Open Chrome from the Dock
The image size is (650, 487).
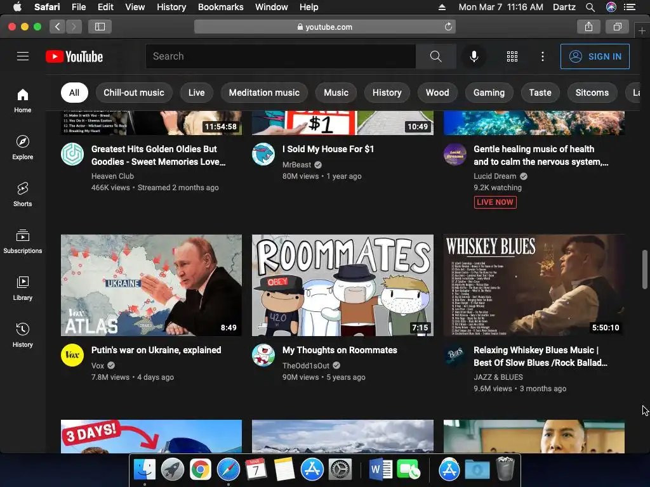click(x=200, y=470)
